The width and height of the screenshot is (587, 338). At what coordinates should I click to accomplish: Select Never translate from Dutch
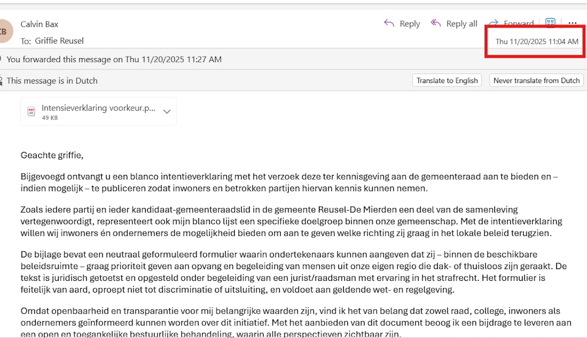pyautogui.click(x=536, y=81)
